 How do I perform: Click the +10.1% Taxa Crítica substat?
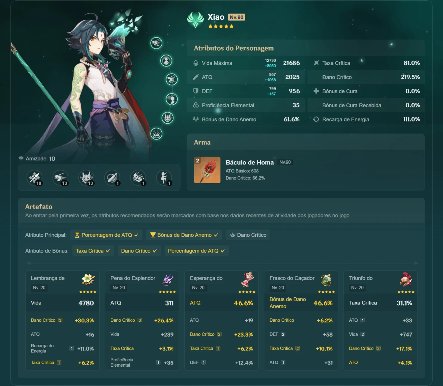pyautogui.click(x=324, y=349)
